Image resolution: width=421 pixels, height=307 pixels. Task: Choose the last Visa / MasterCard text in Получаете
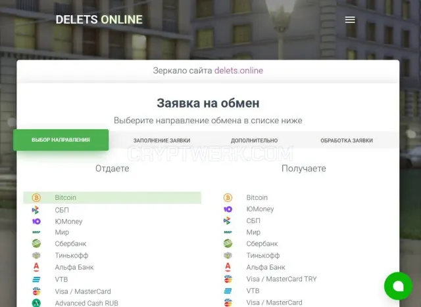click(274, 302)
